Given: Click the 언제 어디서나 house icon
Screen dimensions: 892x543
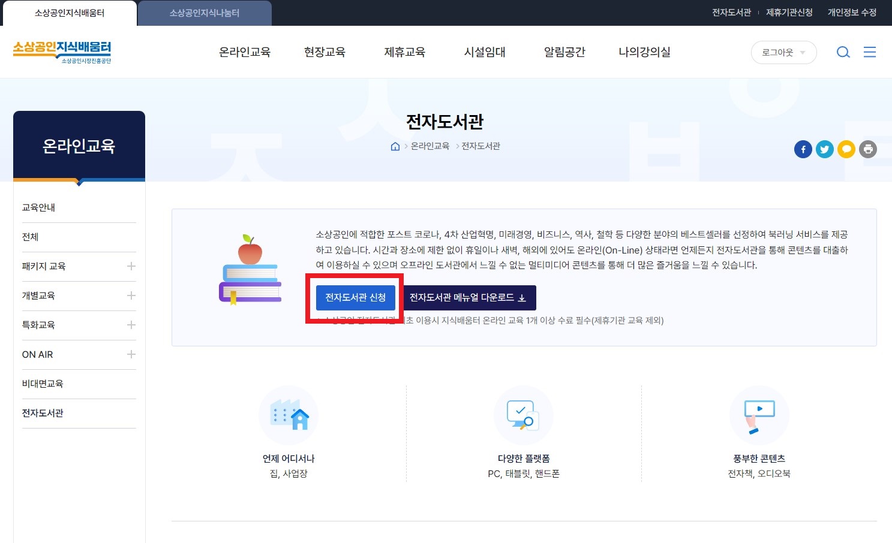Looking at the screenshot, I should point(289,415).
